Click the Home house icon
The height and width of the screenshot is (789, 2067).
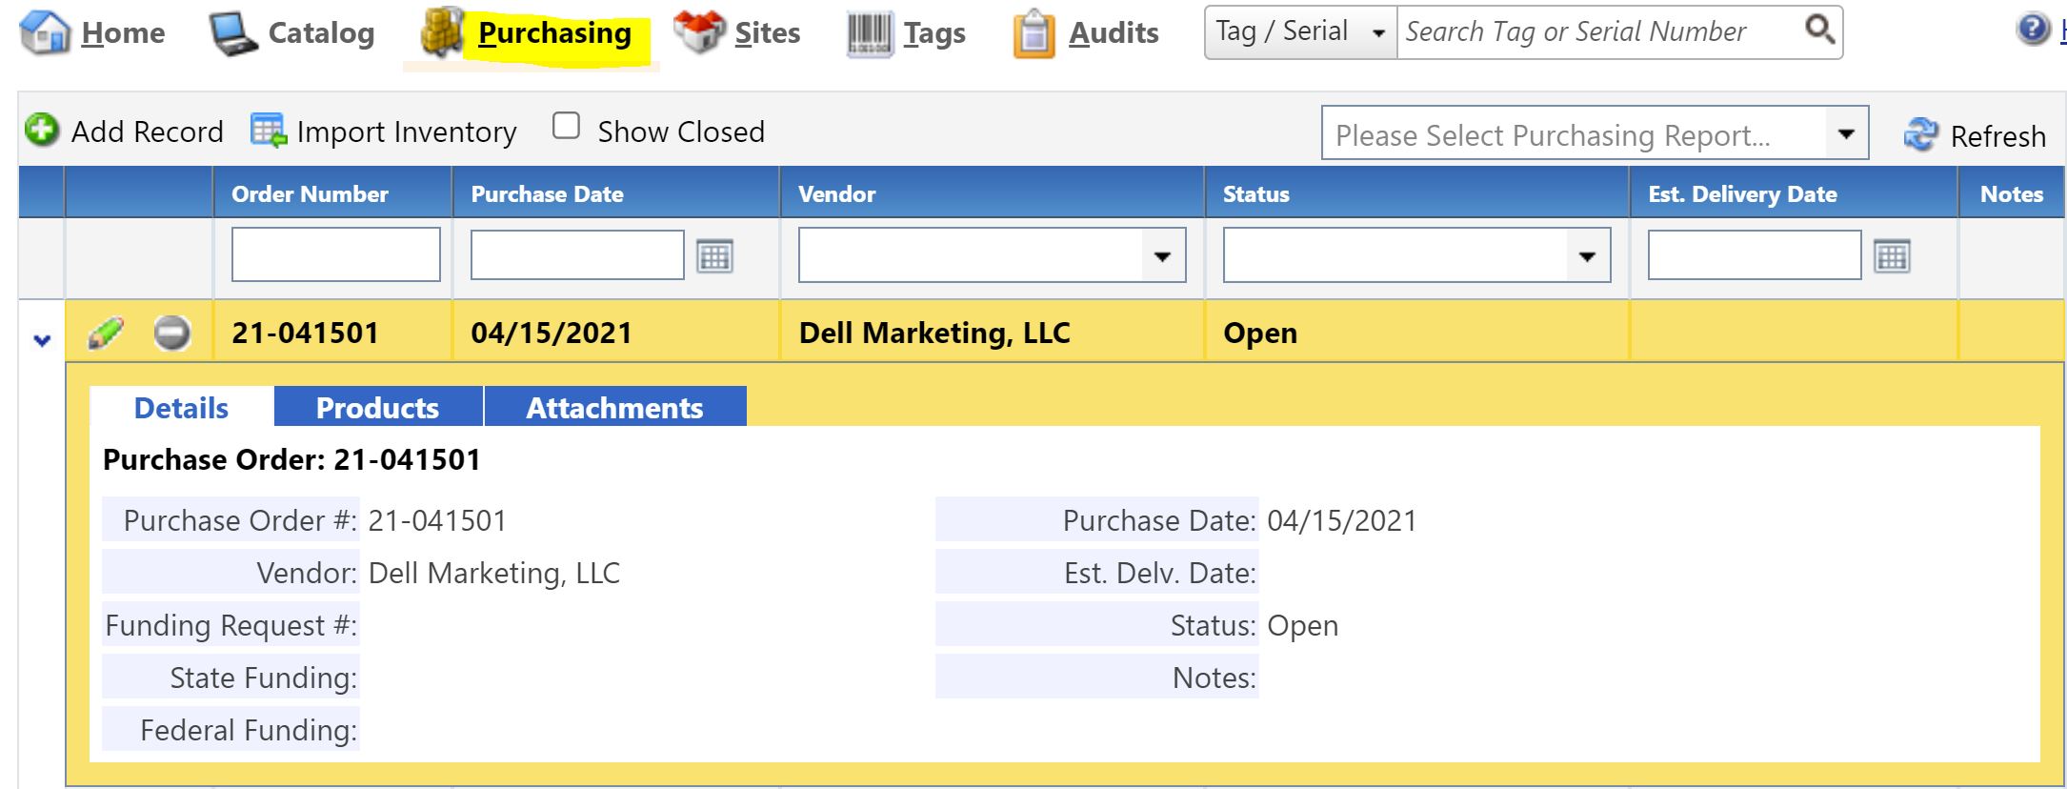pyautogui.click(x=45, y=33)
